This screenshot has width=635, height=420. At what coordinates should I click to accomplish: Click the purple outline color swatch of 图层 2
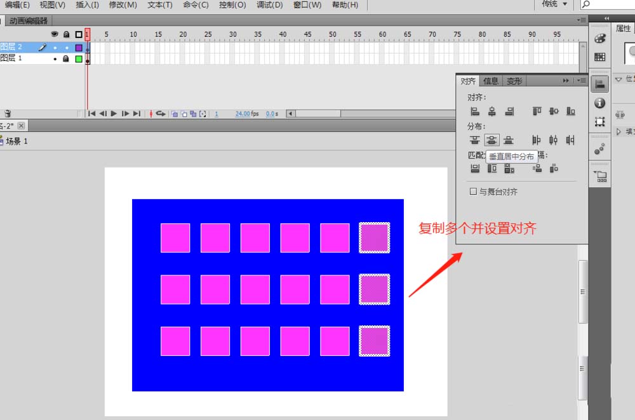[x=79, y=47]
